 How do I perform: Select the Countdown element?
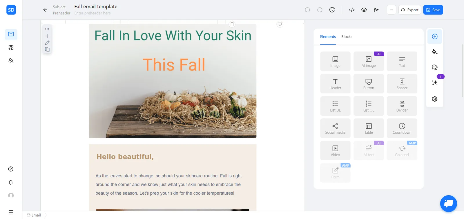[x=402, y=128]
